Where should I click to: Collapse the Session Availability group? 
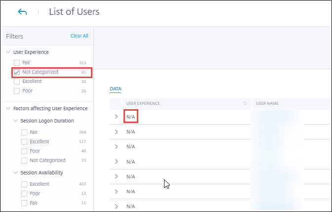pos(15,172)
